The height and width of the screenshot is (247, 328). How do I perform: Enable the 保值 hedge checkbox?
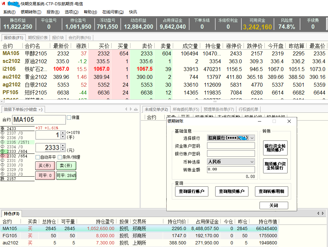click(x=69, y=118)
